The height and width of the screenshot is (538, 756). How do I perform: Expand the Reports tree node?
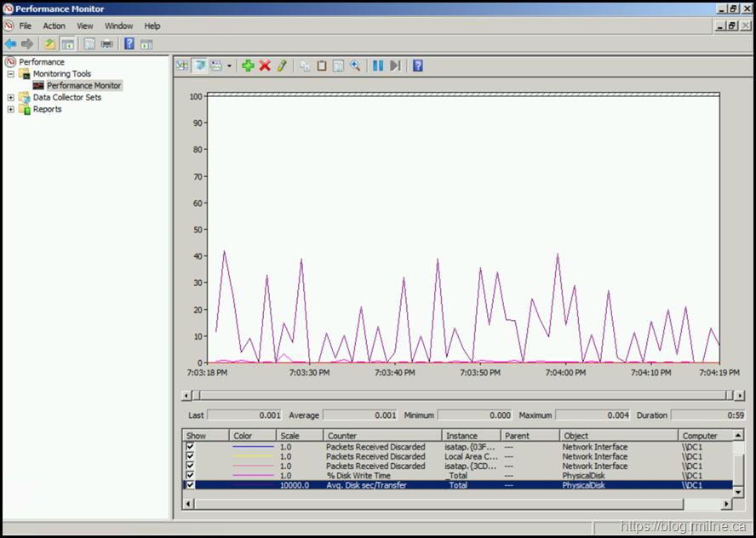coord(11,110)
